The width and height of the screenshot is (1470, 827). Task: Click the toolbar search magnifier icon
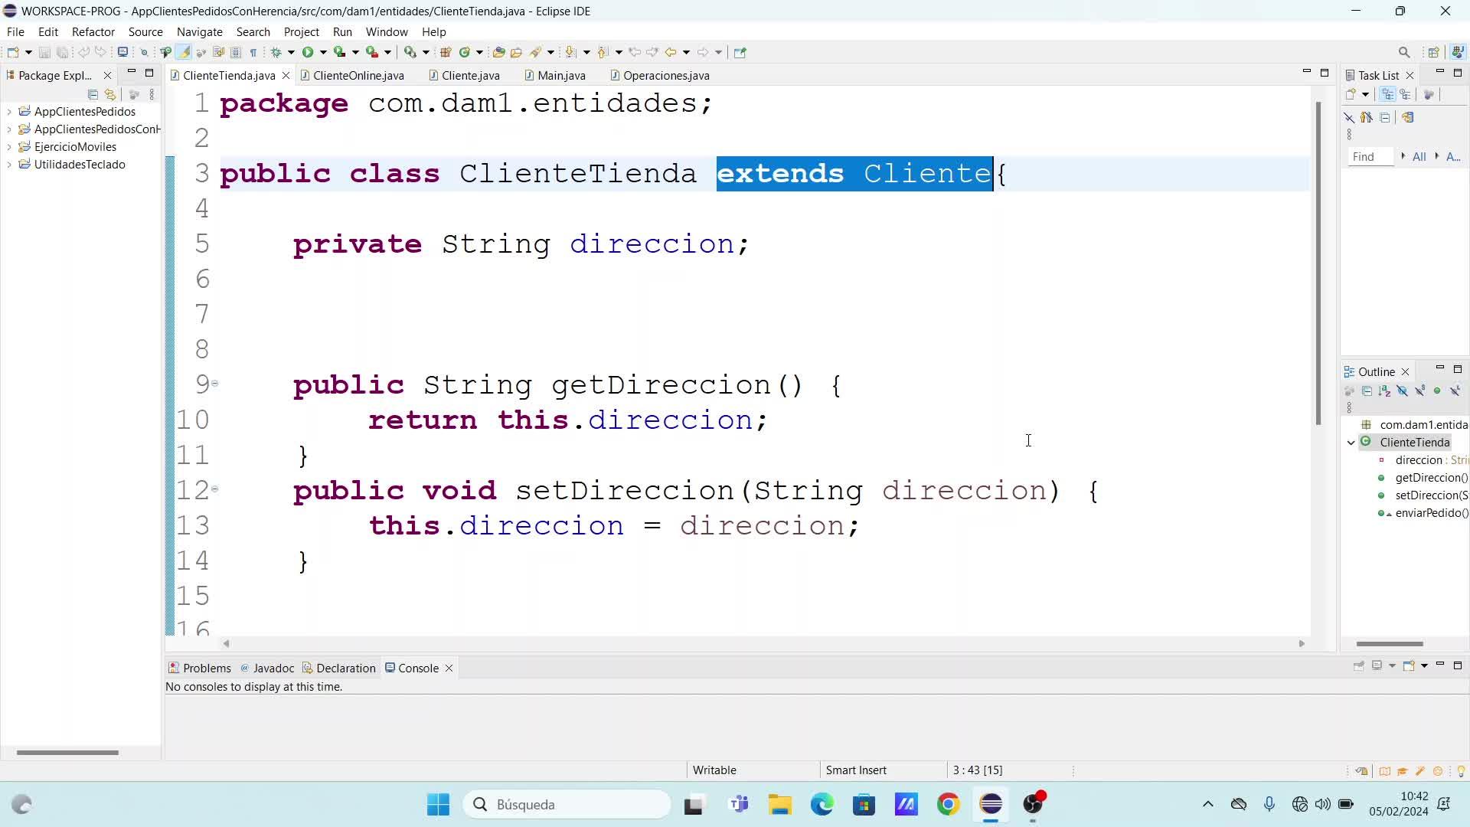pos(1404,52)
